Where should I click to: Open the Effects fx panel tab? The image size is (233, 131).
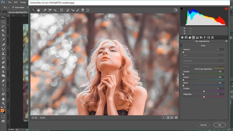[x=205, y=37]
